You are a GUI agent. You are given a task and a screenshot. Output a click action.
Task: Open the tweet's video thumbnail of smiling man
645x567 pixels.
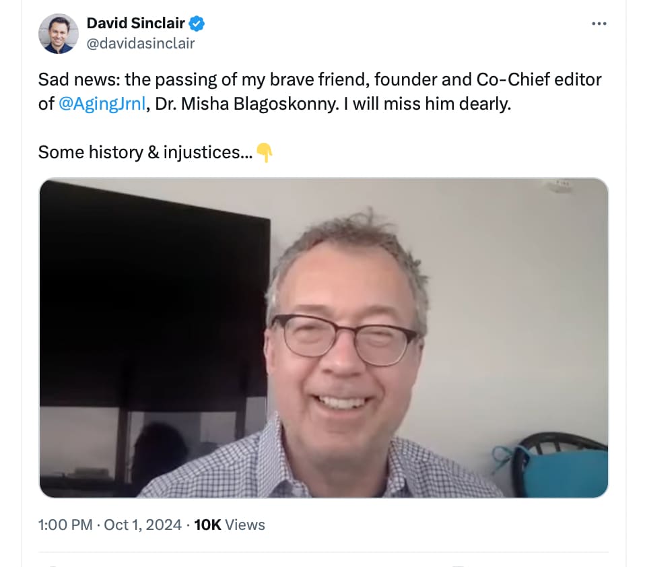324,338
